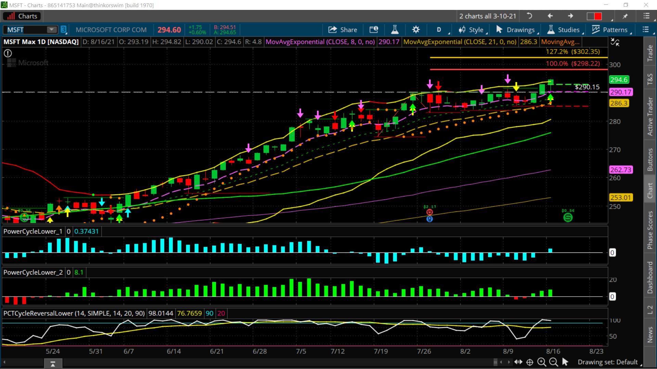
Task: Click the $290.15 price level label
Action: (x=587, y=87)
